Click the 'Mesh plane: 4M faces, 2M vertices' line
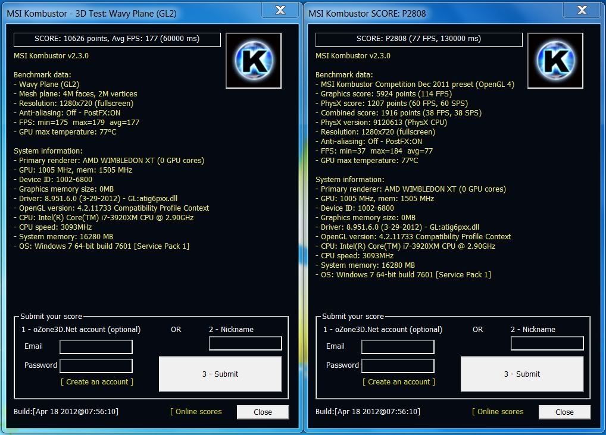 coord(76,94)
